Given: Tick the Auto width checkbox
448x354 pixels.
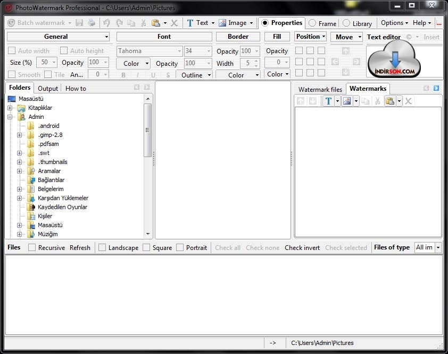Looking at the screenshot, I should 12,50.
